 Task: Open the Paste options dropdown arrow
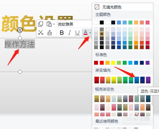coord(54,24)
